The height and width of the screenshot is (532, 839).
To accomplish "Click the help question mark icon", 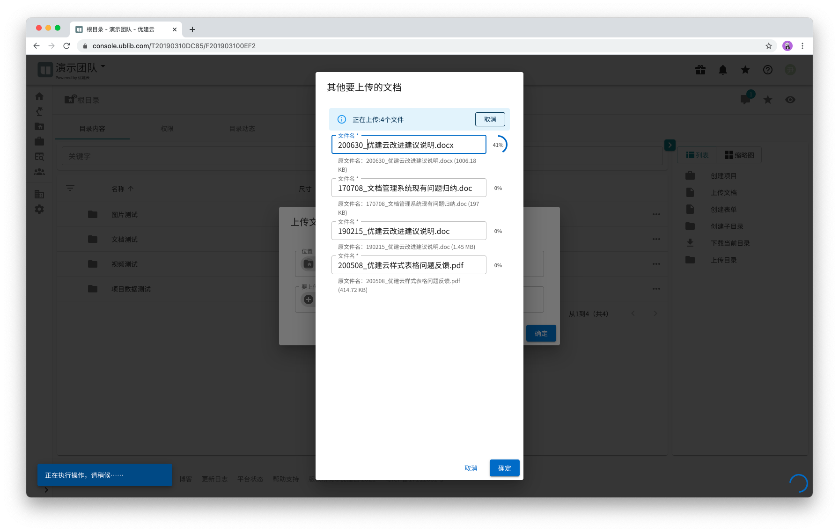I will [768, 70].
